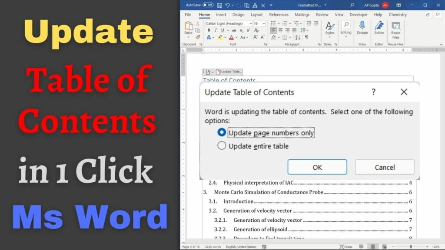Apply the Highlight color tool

(220, 37)
